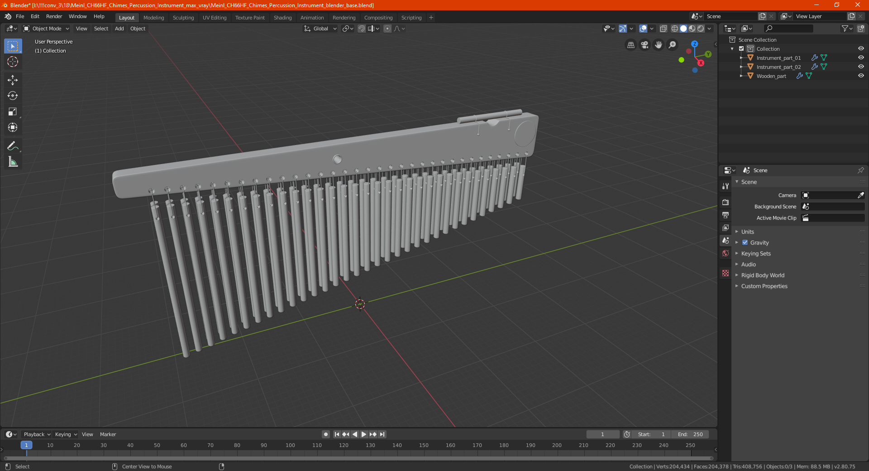This screenshot has width=869, height=471.
Task: Open the File menu
Action: [20, 16]
